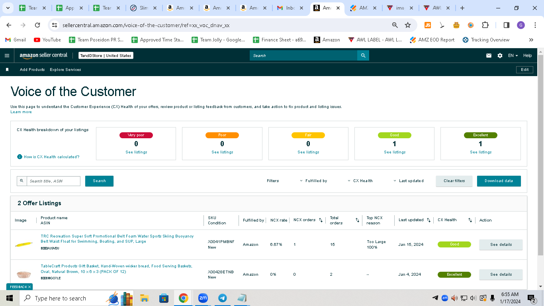The image size is (544, 306).
Task: Click Chrome icon in taskbar
Action: [183, 298]
